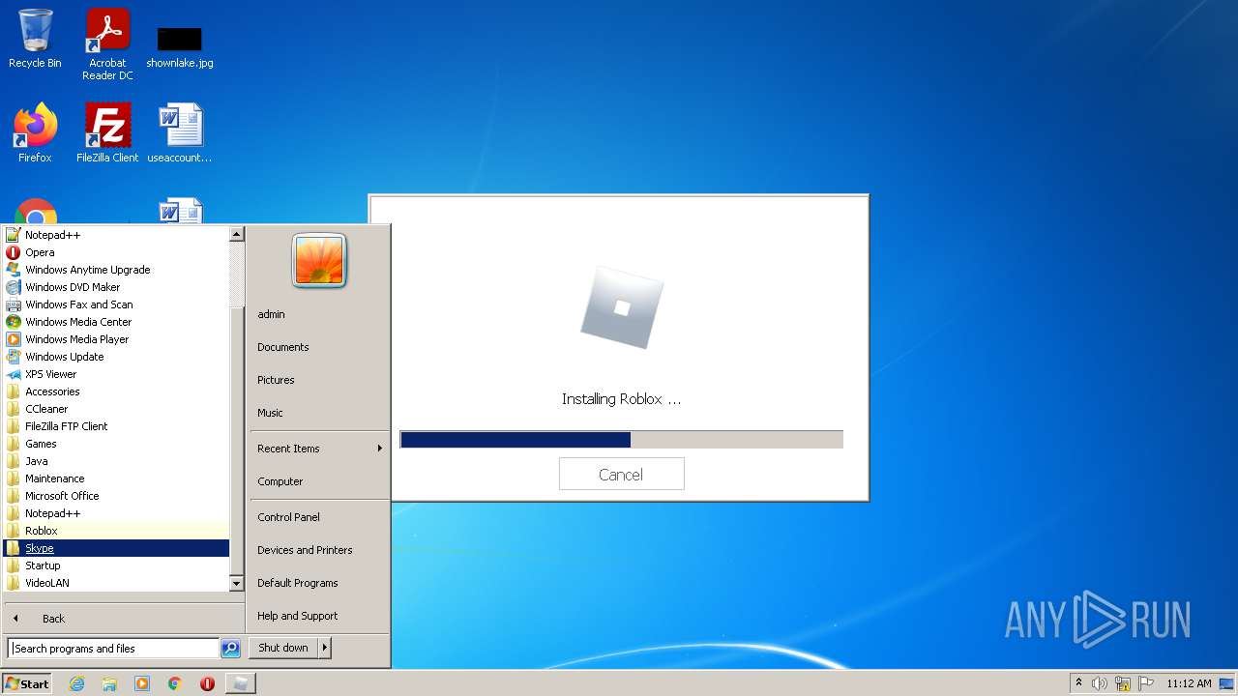1238x696 pixels.
Task: Open Windows Update entry
Action: (116, 357)
